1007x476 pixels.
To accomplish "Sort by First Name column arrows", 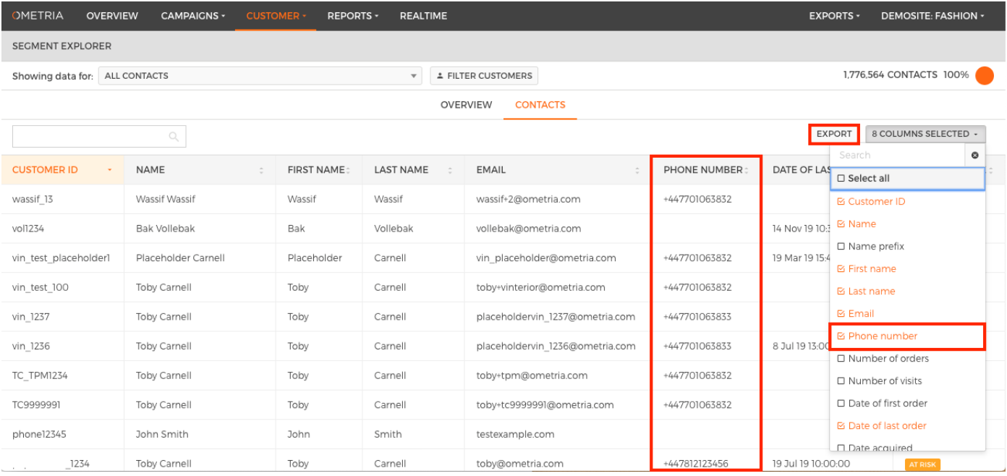I will coord(348,170).
